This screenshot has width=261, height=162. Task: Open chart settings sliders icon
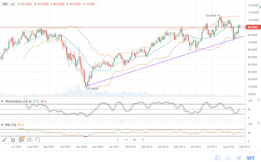tap(29, 139)
